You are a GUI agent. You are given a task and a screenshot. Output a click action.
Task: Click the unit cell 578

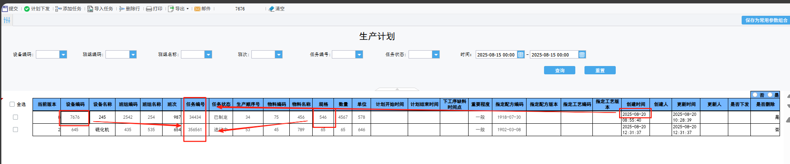click(361, 117)
